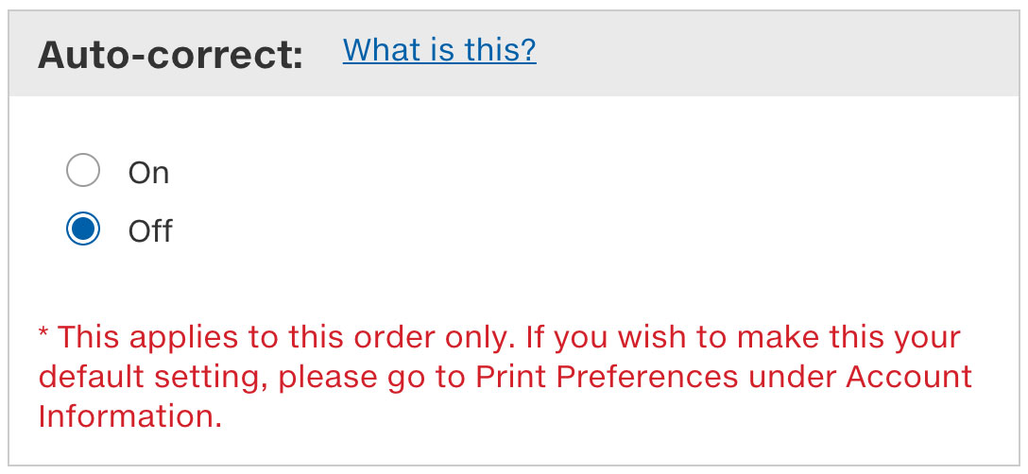Click "This applies to this order only" sentence
Image resolution: width=1028 pixels, height=474 pixels.
[267, 337]
